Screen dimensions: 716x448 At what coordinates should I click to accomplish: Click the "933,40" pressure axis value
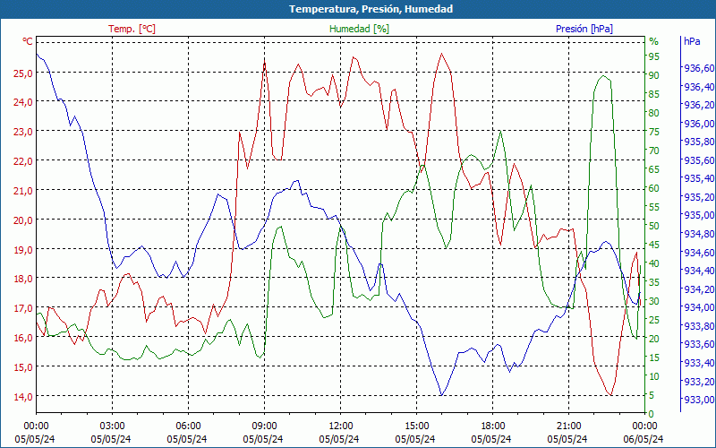(699, 363)
